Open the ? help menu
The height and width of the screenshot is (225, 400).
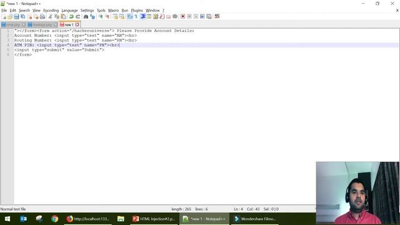coord(163,11)
